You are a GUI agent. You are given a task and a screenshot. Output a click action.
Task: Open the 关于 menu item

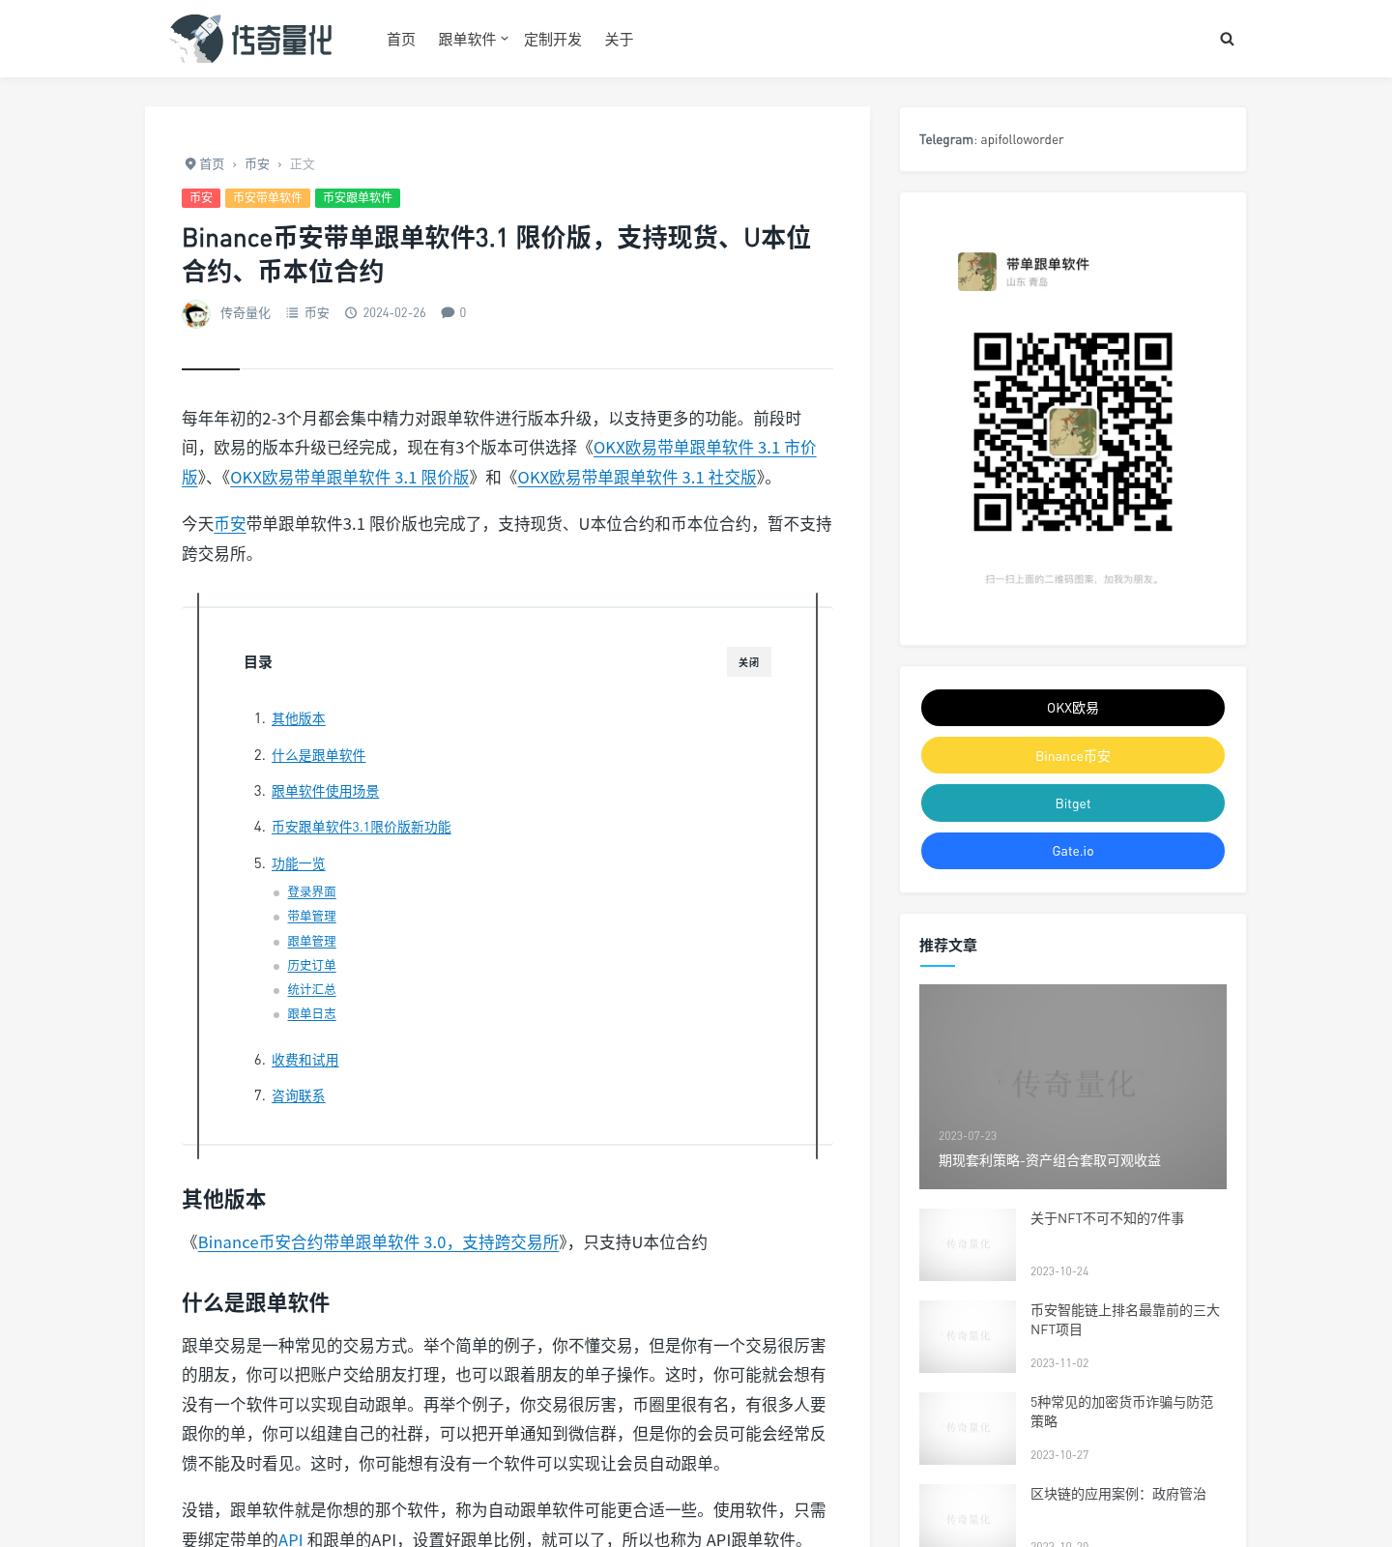point(619,39)
